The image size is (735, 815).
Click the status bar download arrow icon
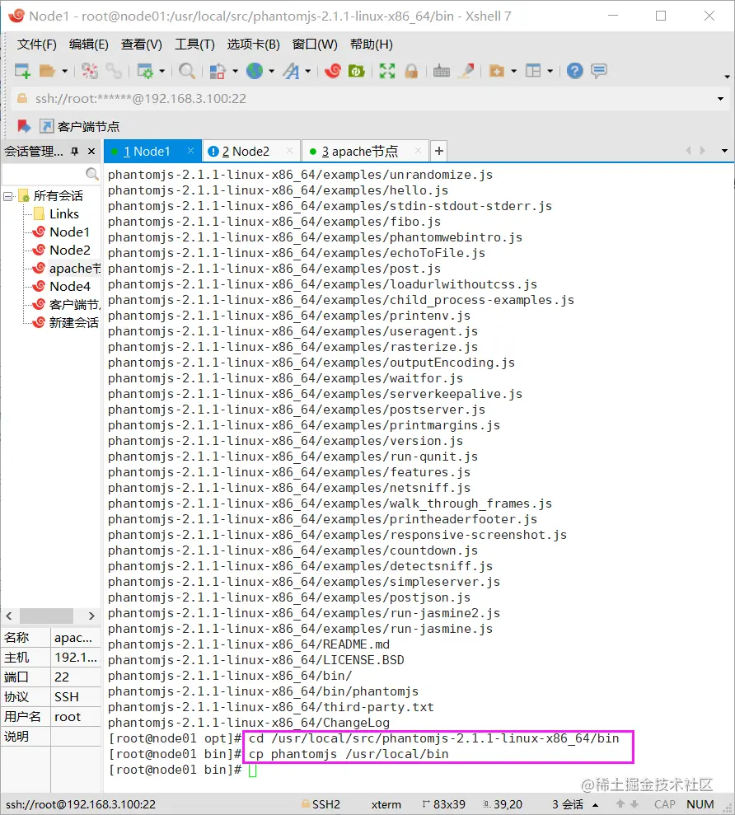click(634, 804)
